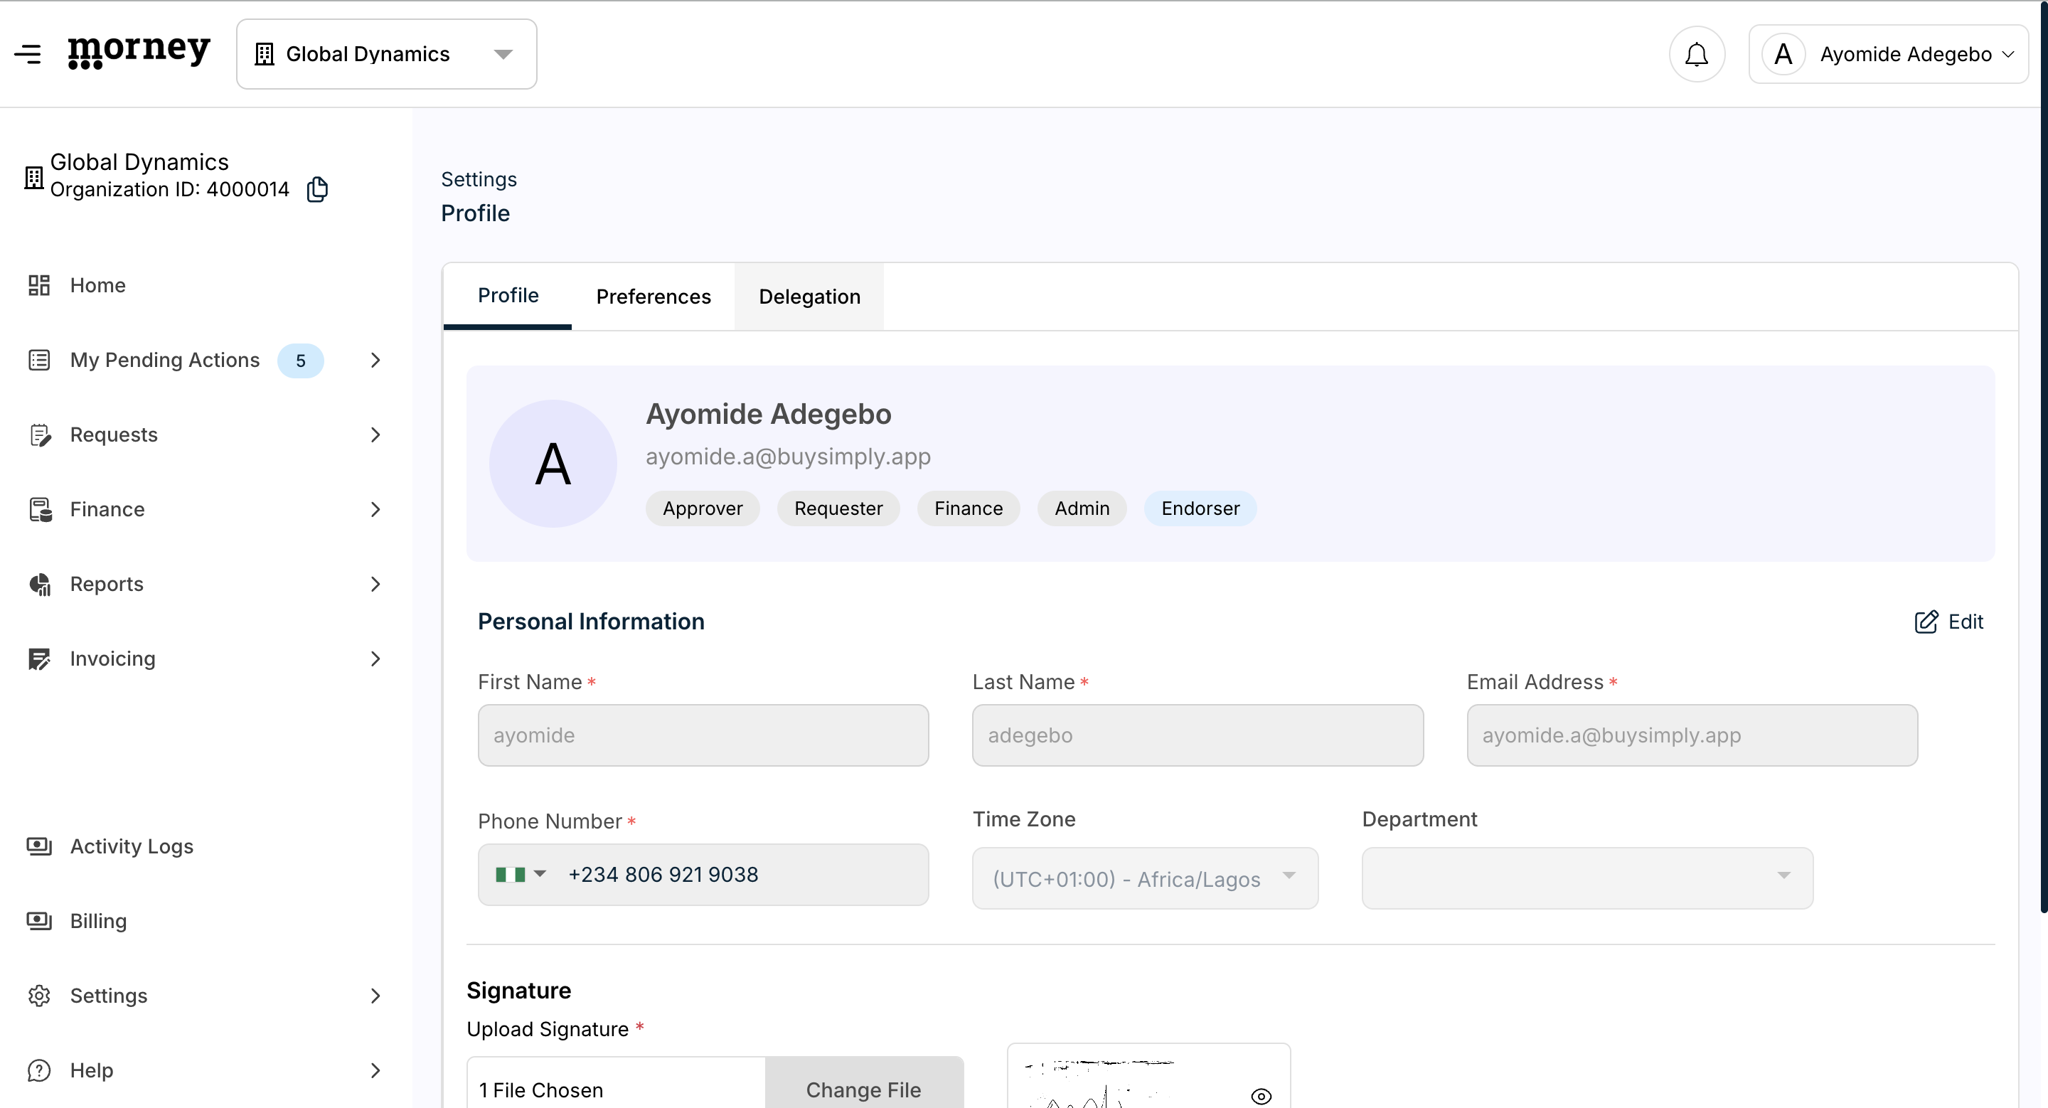The height and width of the screenshot is (1108, 2048).
Task: Switch to the Delegation tab
Action: (809, 297)
